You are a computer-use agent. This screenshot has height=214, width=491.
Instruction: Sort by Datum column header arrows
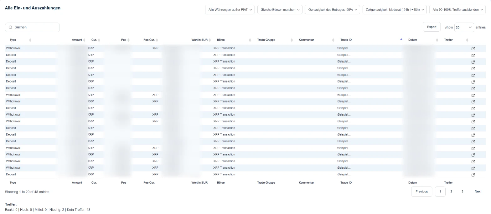[x=437, y=40]
